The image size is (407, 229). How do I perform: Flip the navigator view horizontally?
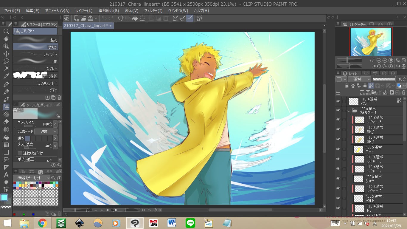[x=397, y=66]
